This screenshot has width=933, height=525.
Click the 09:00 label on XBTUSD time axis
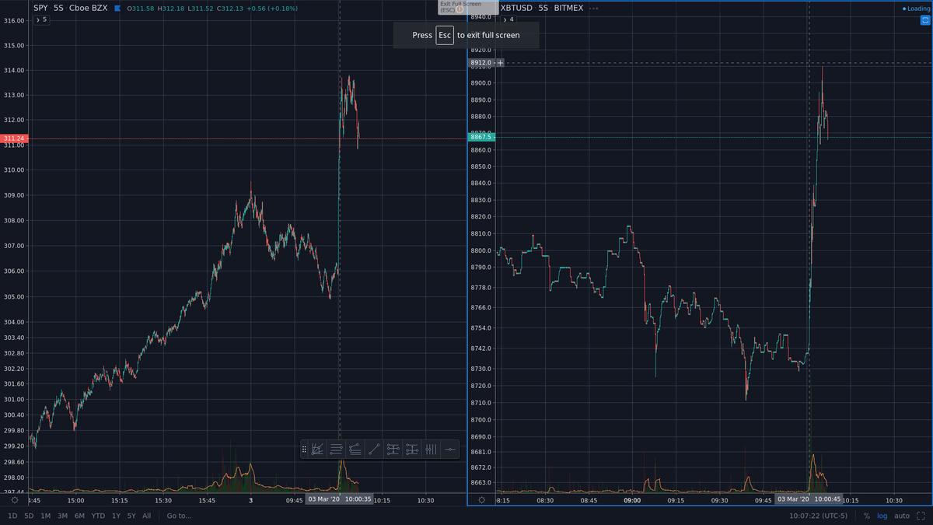(631, 500)
